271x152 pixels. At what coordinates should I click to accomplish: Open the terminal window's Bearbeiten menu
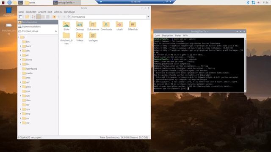pyautogui.click(x=168, y=35)
